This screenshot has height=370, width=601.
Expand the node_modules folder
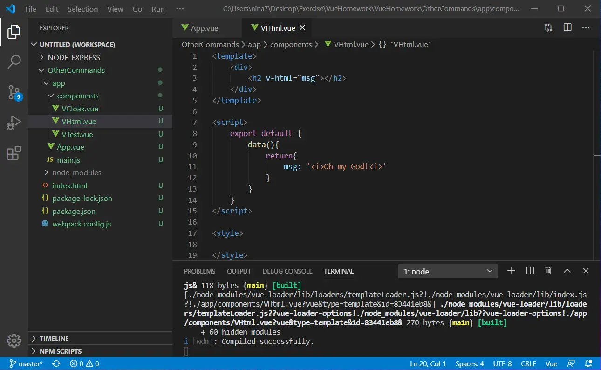tap(76, 172)
